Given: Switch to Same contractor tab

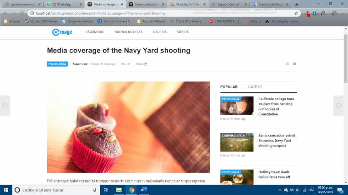Looking at the screenshot, I should 147,4.
